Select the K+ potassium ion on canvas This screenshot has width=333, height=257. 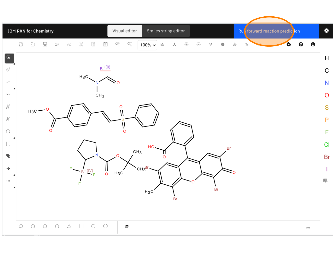point(105,68)
